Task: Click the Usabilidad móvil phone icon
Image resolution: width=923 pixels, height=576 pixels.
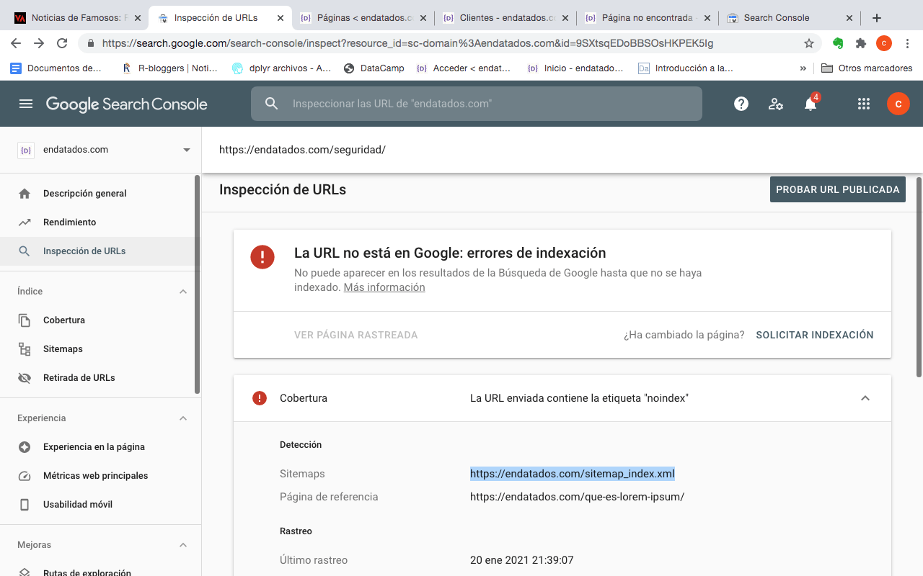Action: (x=25, y=505)
